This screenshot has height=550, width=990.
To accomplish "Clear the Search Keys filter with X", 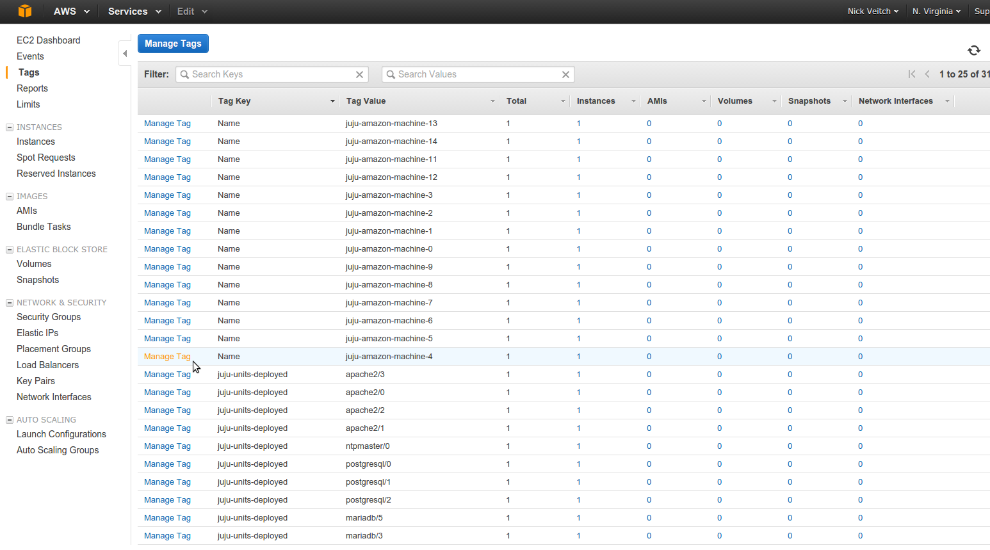I will pos(360,74).
